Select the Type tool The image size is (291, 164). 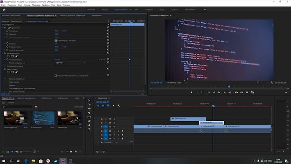click(x=89, y=129)
